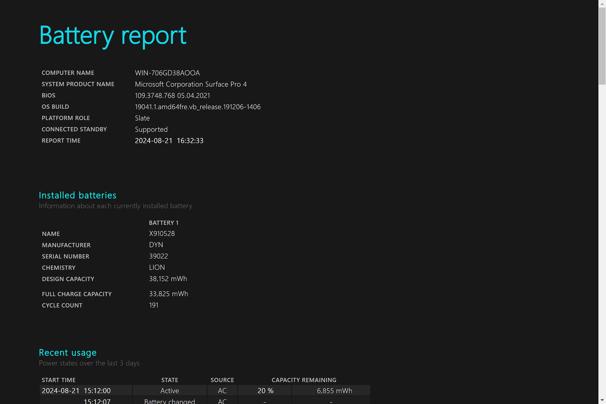Click the Installed batteries heading
The image size is (606, 404).
click(78, 195)
